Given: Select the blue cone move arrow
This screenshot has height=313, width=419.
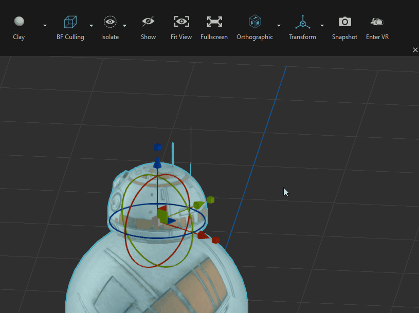Looking at the screenshot, I should (157, 162).
